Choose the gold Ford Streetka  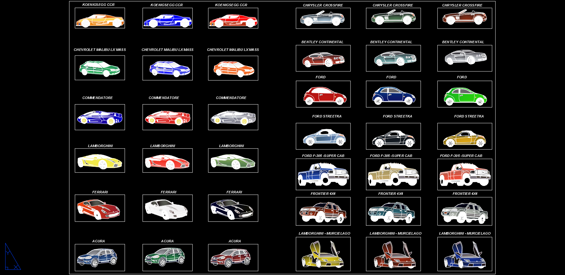pos(465,139)
